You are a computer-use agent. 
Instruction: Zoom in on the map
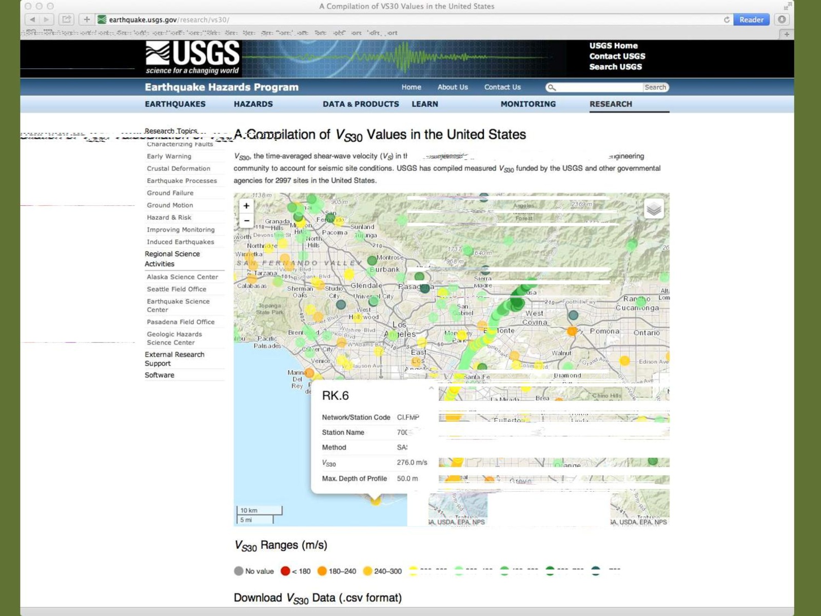pyautogui.click(x=246, y=206)
